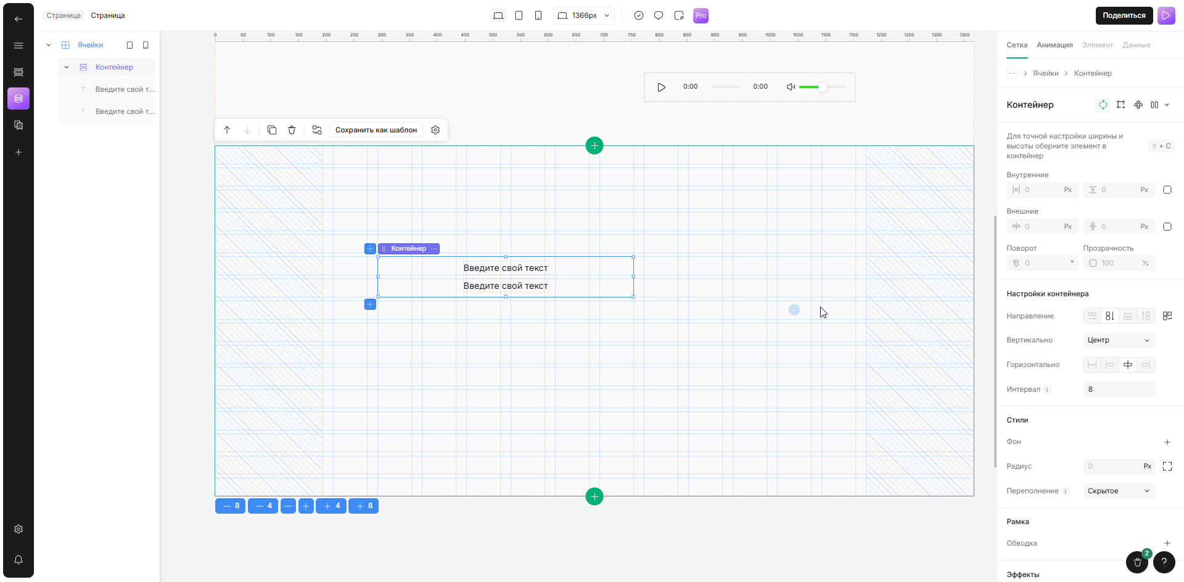Play the audio player

(661, 87)
